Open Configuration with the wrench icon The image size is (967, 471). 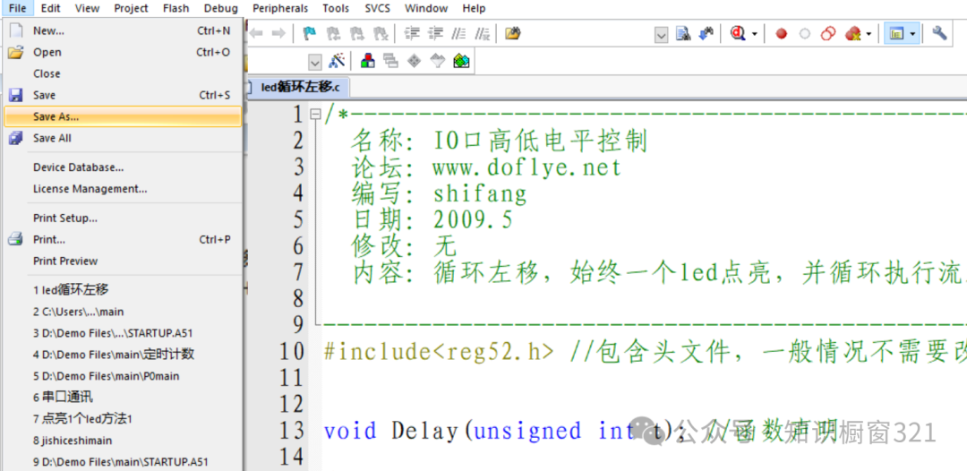click(x=939, y=33)
